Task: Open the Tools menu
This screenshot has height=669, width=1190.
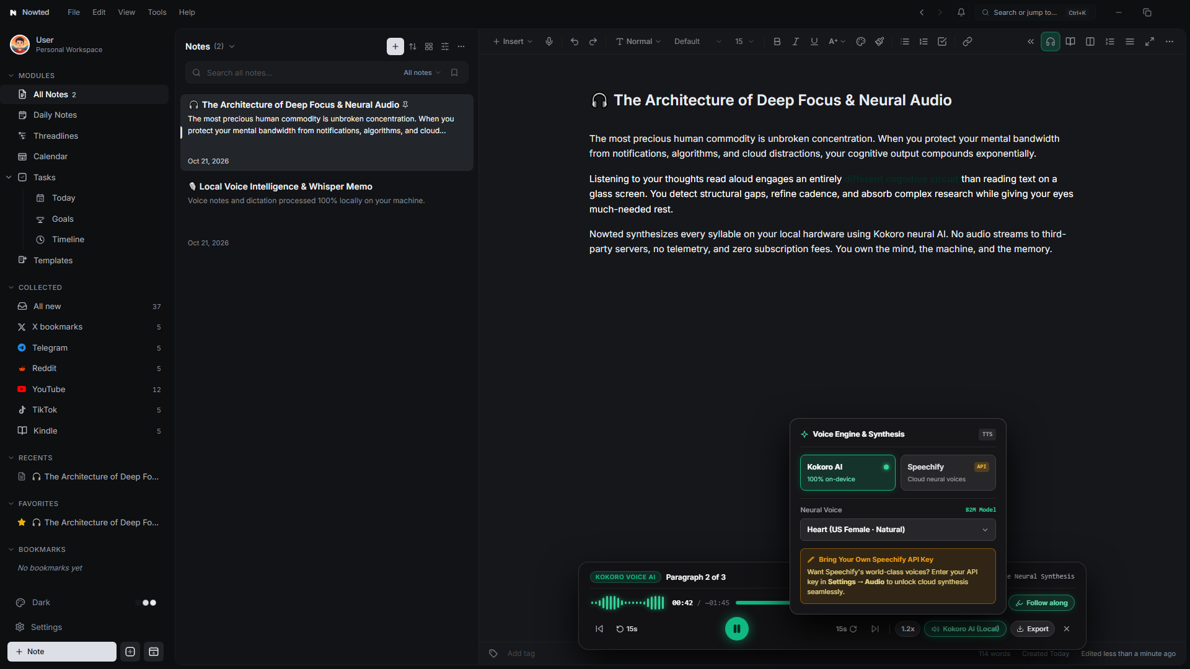Action: pyautogui.click(x=157, y=12)
